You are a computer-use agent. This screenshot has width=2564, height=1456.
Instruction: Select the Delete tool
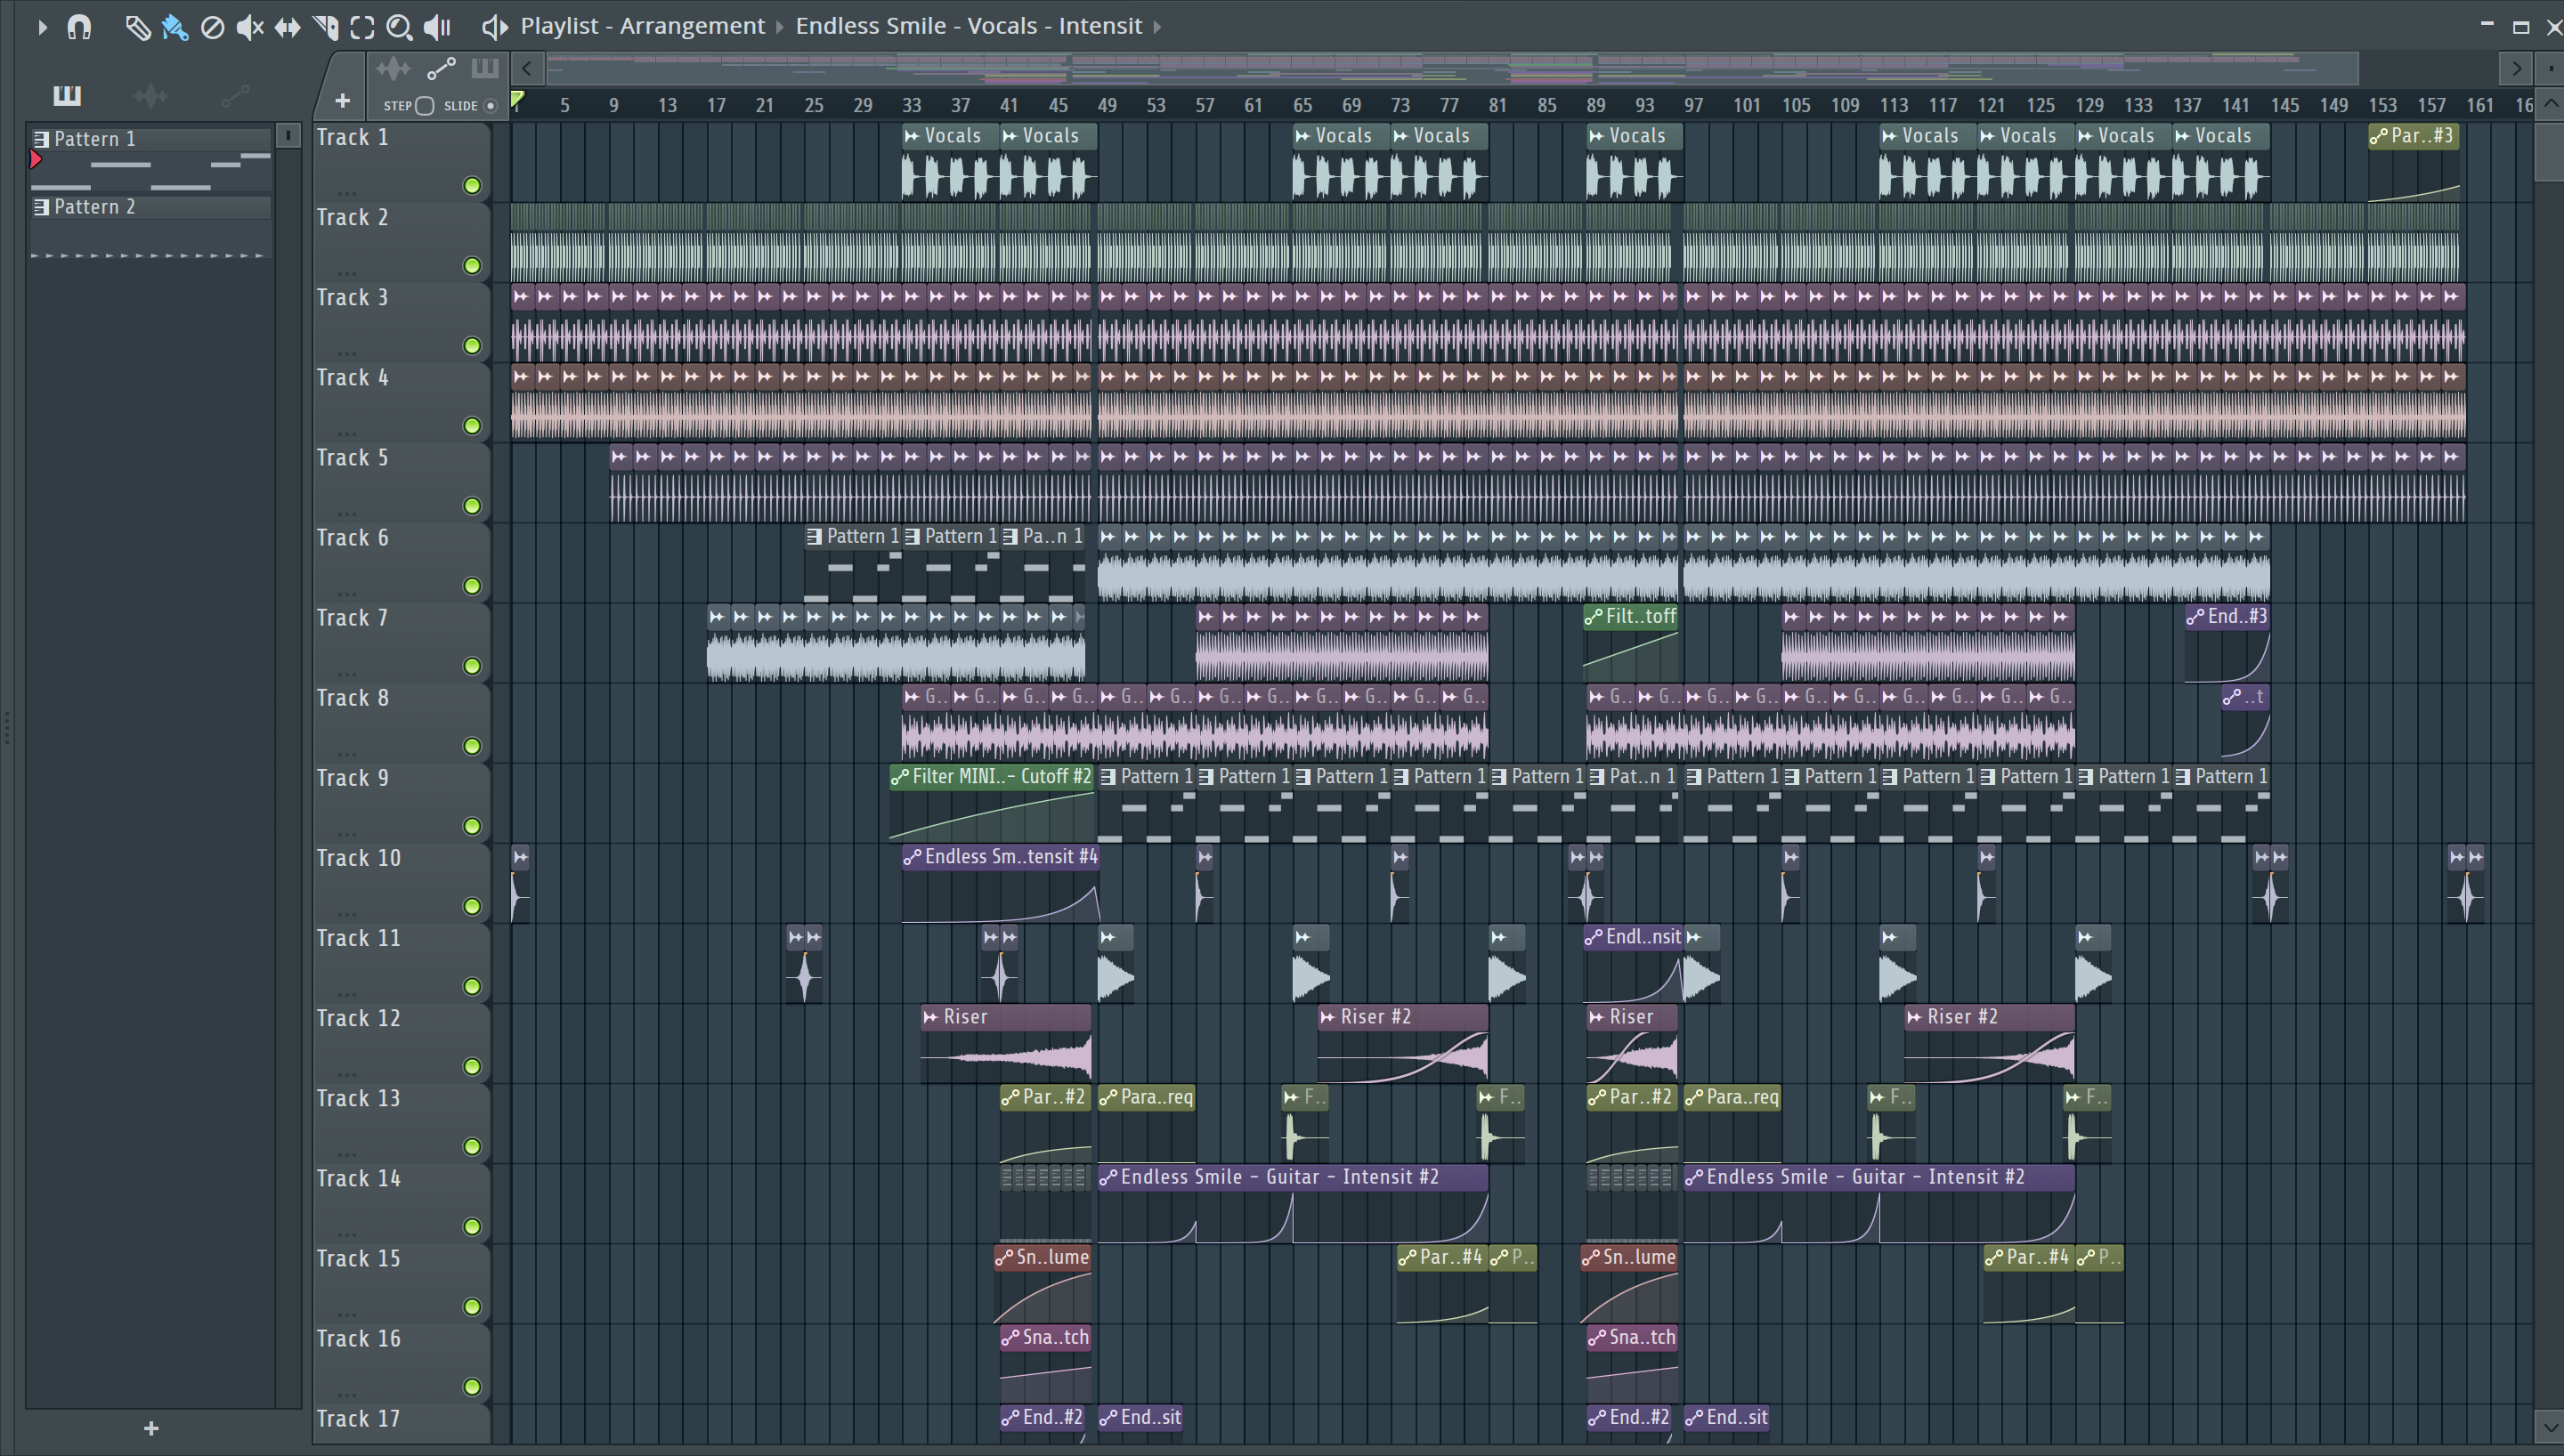[212, 27]
